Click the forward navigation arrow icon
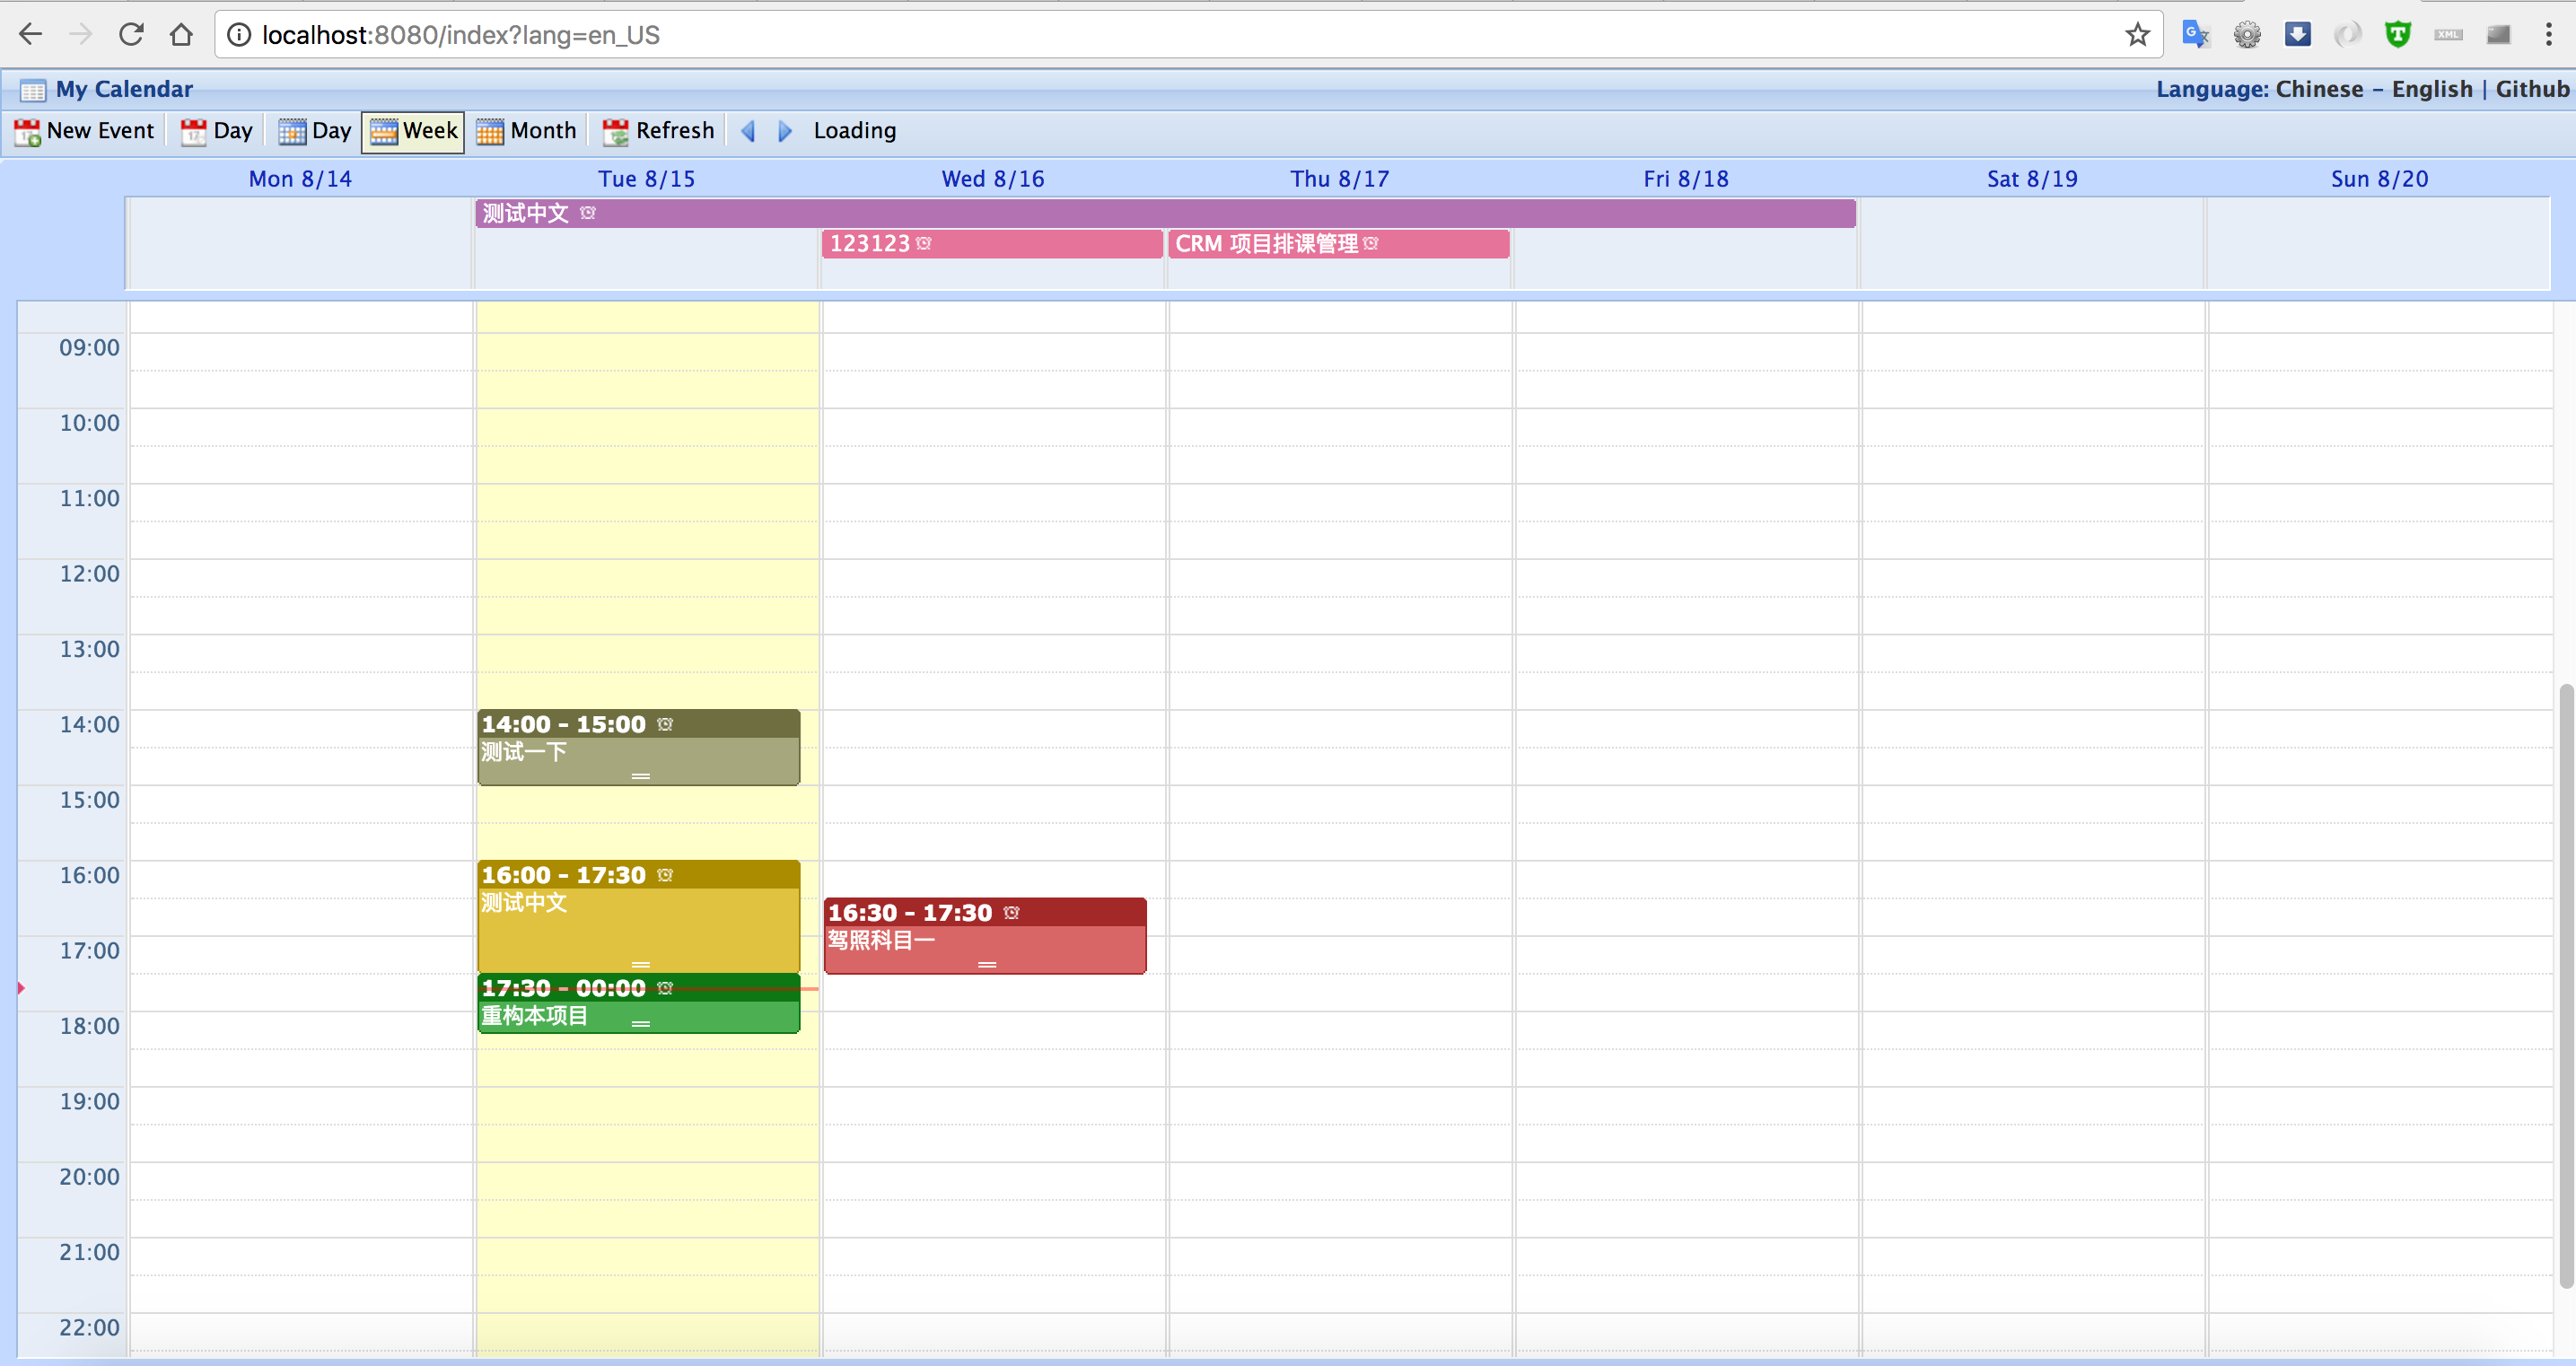The image size is (2576, 1366). 784,131
